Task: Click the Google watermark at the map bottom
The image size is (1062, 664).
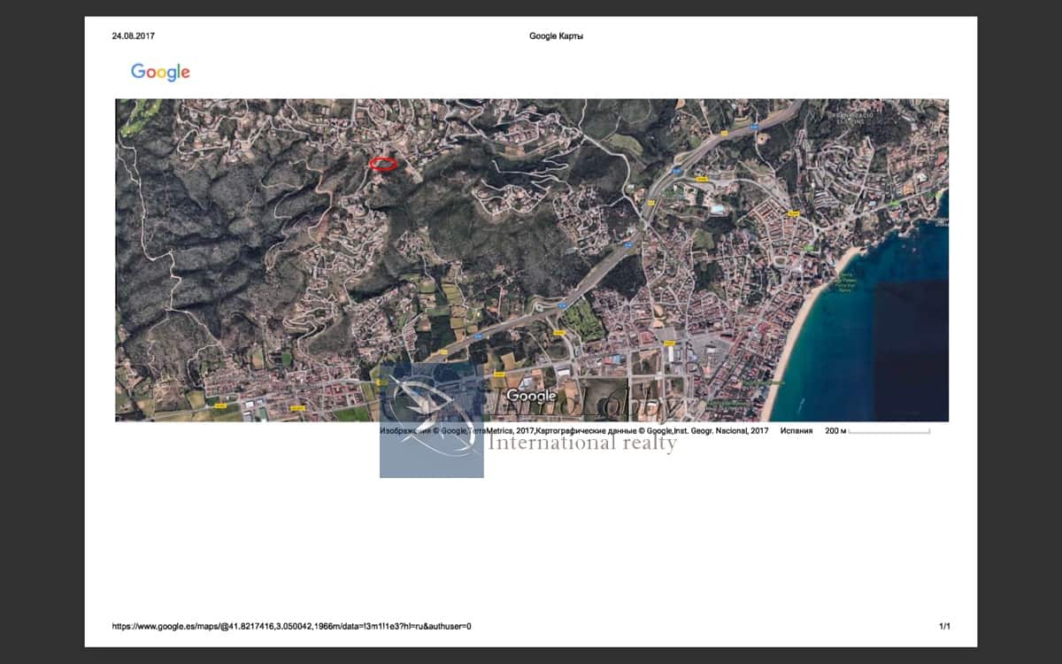Action: (x=528, y=395)
